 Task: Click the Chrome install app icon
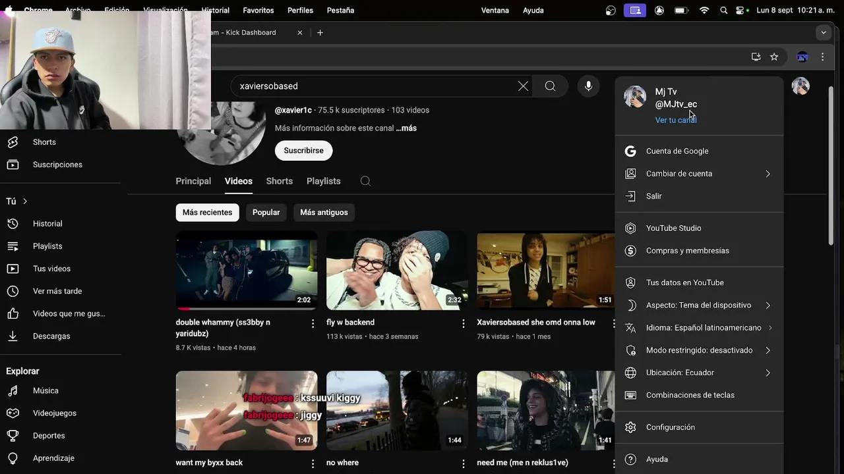click(756, 57)
